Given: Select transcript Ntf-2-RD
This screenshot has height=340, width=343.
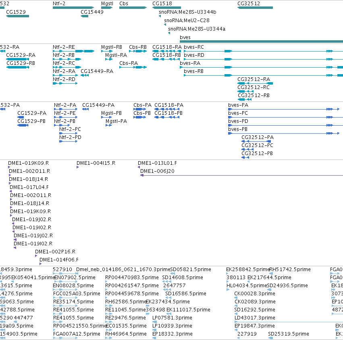Looking at the screenshot, I should tap(65, 83).
